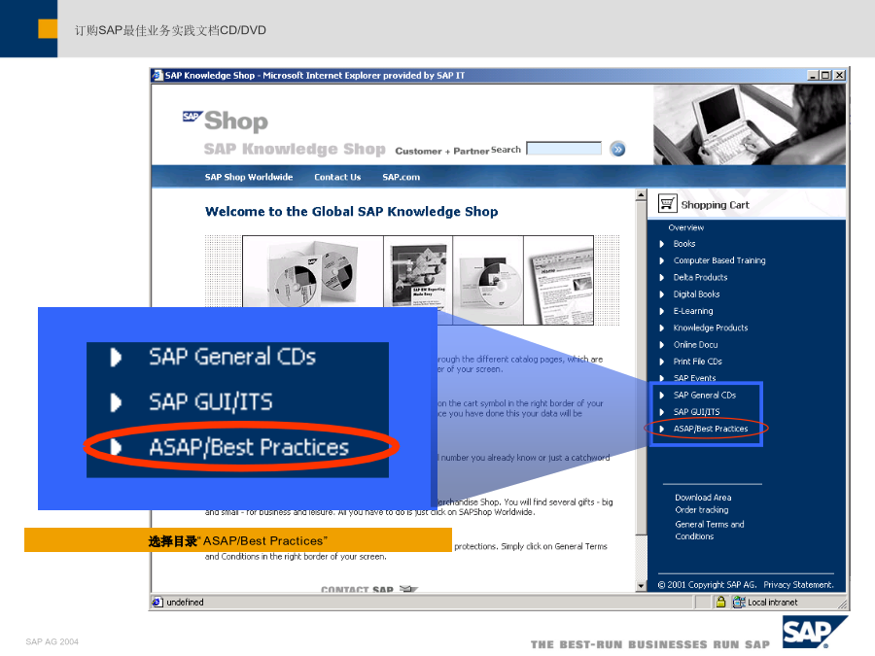Click the 'undefined' status bar text
The height and width of the screenshot is (656, 875).
tap(185, 602)
